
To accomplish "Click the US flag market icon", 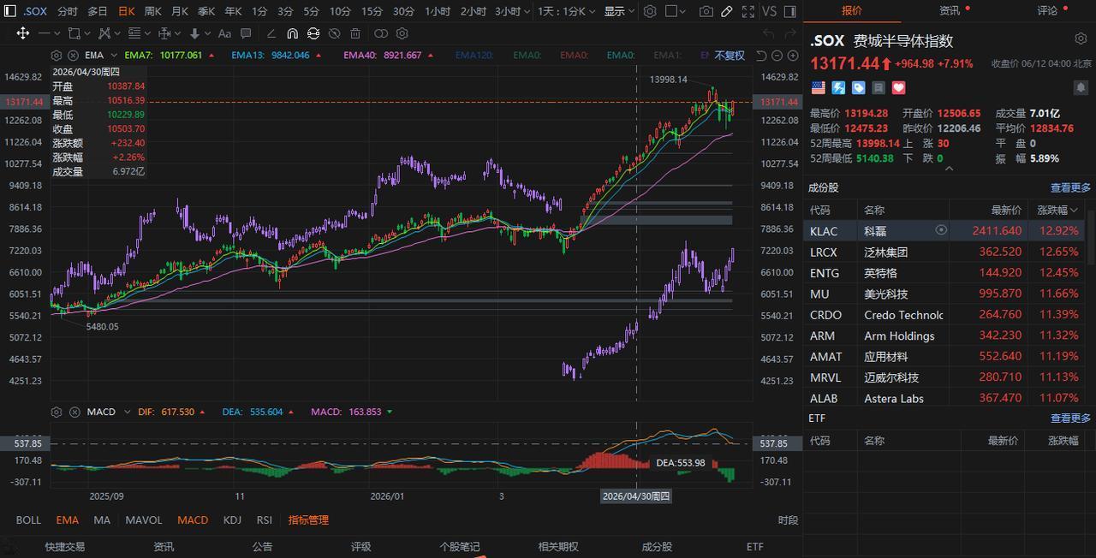I will point(818,87).
